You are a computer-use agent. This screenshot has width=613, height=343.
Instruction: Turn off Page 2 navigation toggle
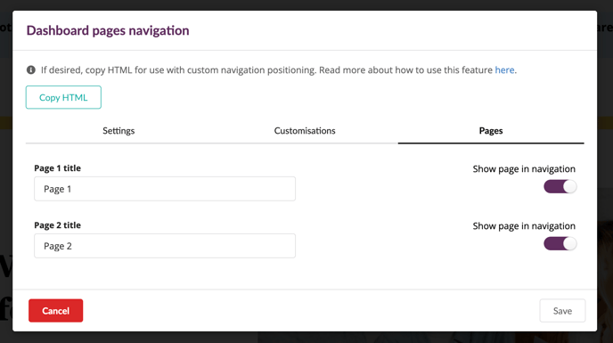(560, 243)
